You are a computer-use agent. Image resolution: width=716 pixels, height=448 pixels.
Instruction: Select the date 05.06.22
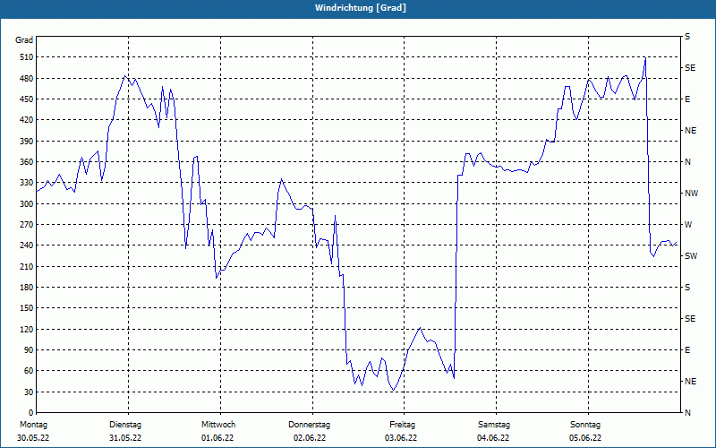(x=585, y=438)
